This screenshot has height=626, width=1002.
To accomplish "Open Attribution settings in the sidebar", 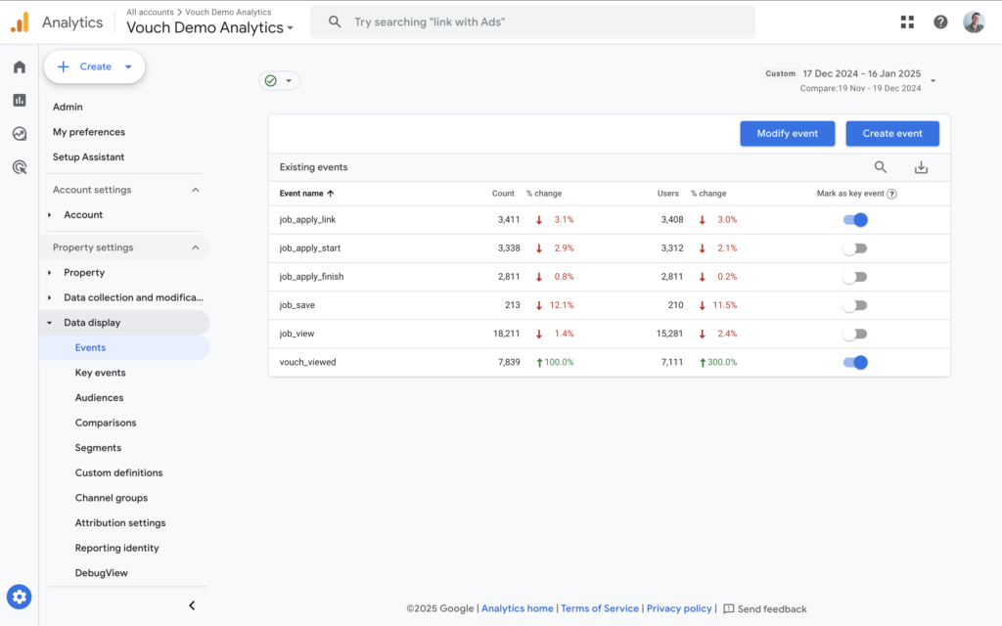I will click(120, 522).
